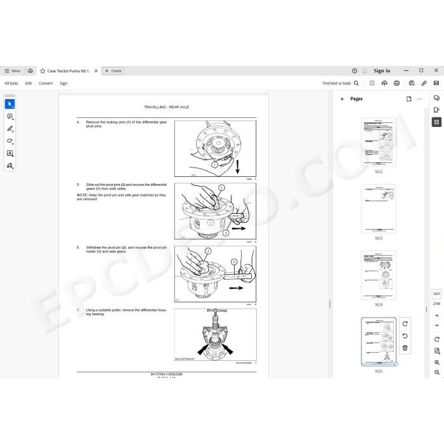Click the Create button

(114, 71)
